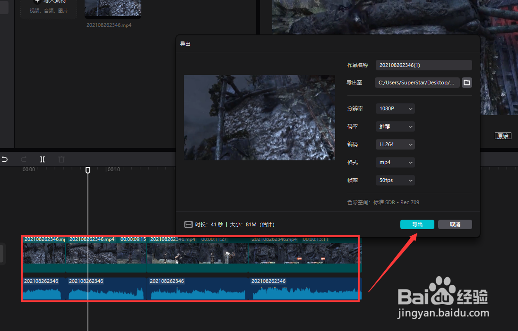Click the 00:10 mark on the timeline ruler
Image resolution: width=518 pixels, height=331 pixels.
click(113, 169)
